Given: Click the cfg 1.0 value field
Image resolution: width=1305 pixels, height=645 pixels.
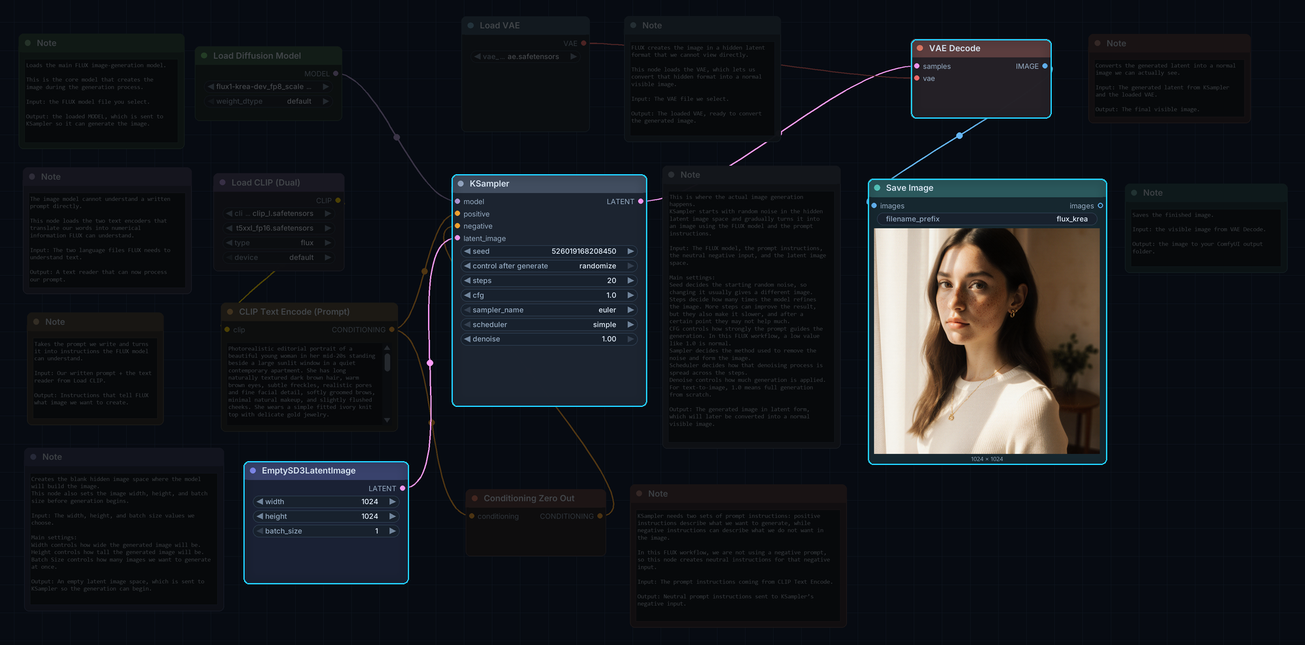Looking at the screenshot, I should coord(549,295).
